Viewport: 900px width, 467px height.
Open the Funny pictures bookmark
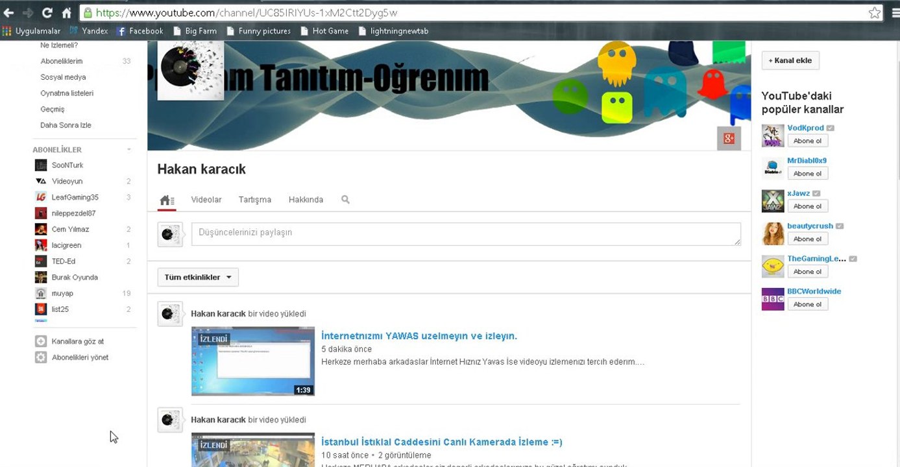258,31
